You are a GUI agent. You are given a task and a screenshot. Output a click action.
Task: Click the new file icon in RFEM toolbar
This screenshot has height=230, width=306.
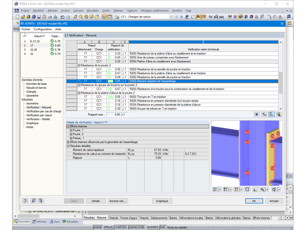point(18,17)
